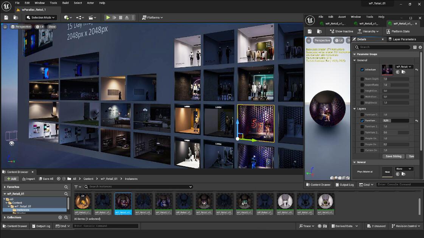Uncheck the inTexture parameter checkbox
This screenshot has height=238, width=424.
coord(362,70)
